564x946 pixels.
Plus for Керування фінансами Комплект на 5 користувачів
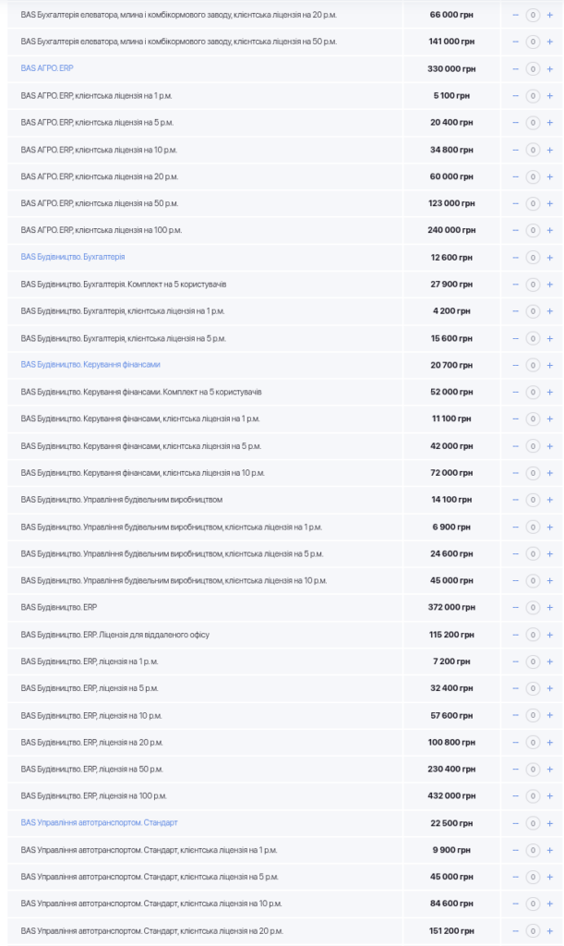coord(550,392)
